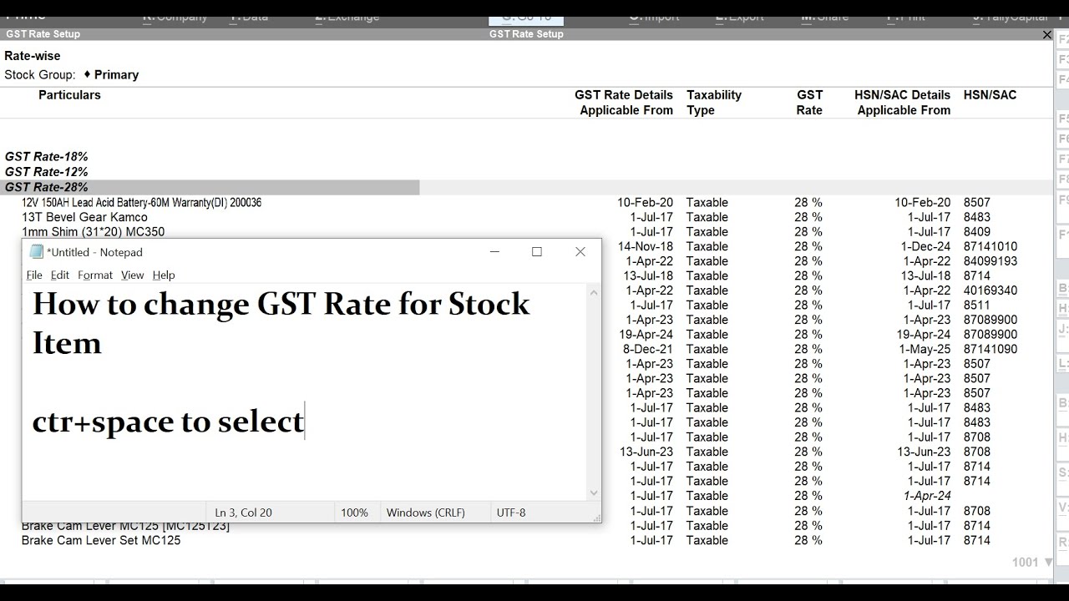Click the 10-Feb-20 GST applicable date
The height and width of the screenshot is (601, 1069).
coord(645,203)
